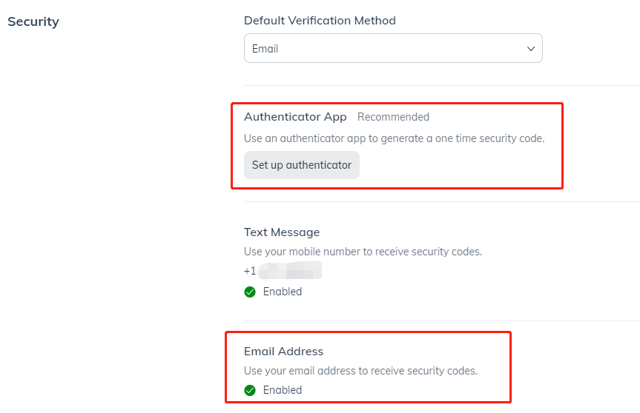Select the Security section heading
The image size is (640, 413).
coord(33,21)
